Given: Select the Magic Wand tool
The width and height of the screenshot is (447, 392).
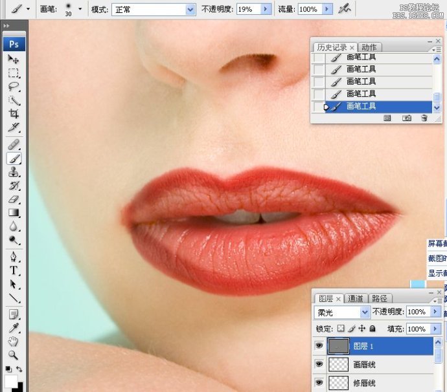Looking at the screenshot, I should pyautogui.click(x=13, y=100).
